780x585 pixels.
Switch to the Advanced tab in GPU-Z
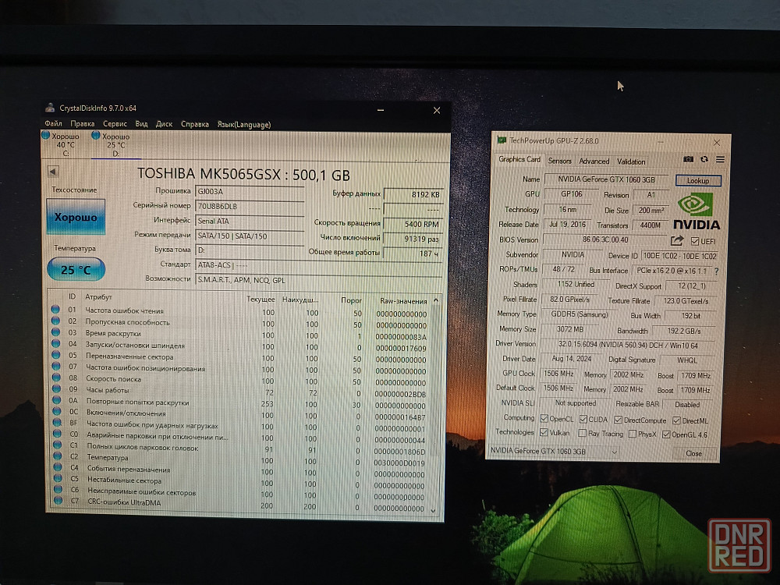(x=594, y=161)
